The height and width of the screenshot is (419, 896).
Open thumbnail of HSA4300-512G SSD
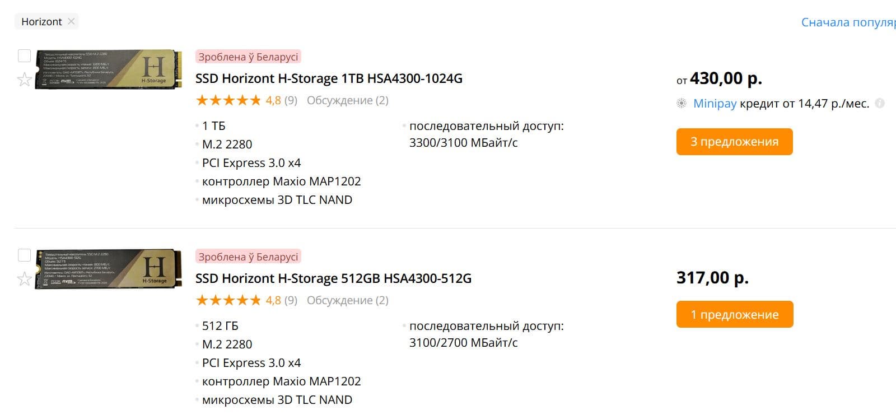click(109, 269)
